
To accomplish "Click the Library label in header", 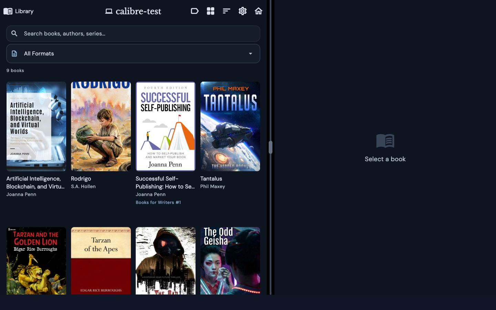I will point(24,11).
